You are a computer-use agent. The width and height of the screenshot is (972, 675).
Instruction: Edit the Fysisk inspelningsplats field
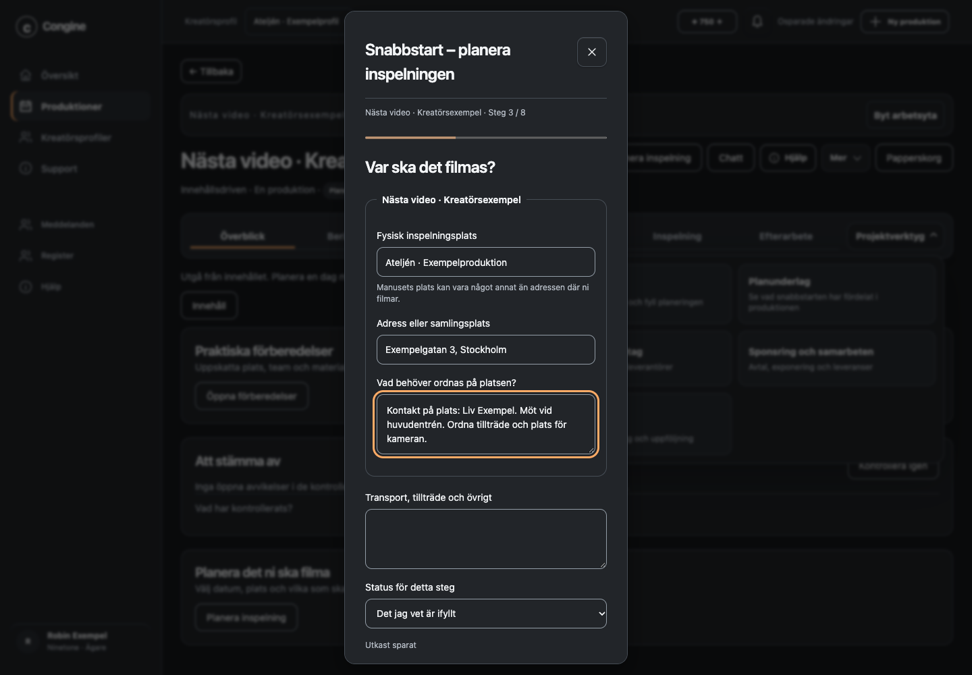[486, 262]
